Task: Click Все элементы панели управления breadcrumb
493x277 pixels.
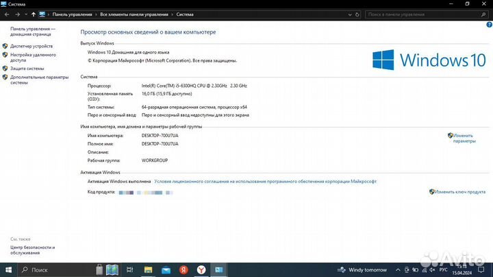Action: pyautogui.click(x=134, y=14)
